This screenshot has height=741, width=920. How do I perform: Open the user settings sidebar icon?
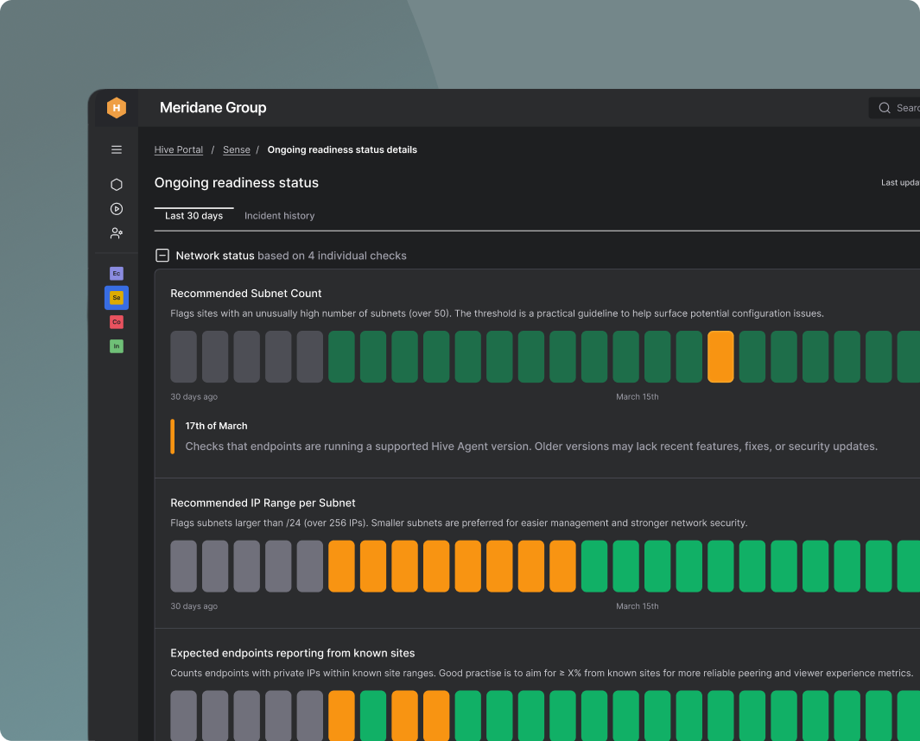coord(116,233)
